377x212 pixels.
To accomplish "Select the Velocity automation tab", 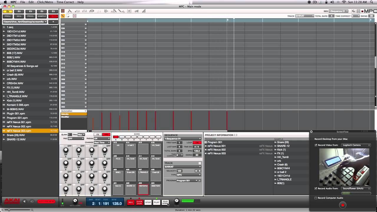I will tap(74, 114).
